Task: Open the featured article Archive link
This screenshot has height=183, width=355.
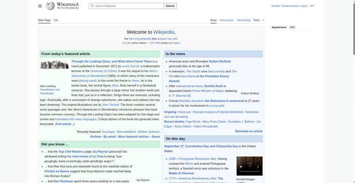Action: pyautogui.click(x=95, y=136)
